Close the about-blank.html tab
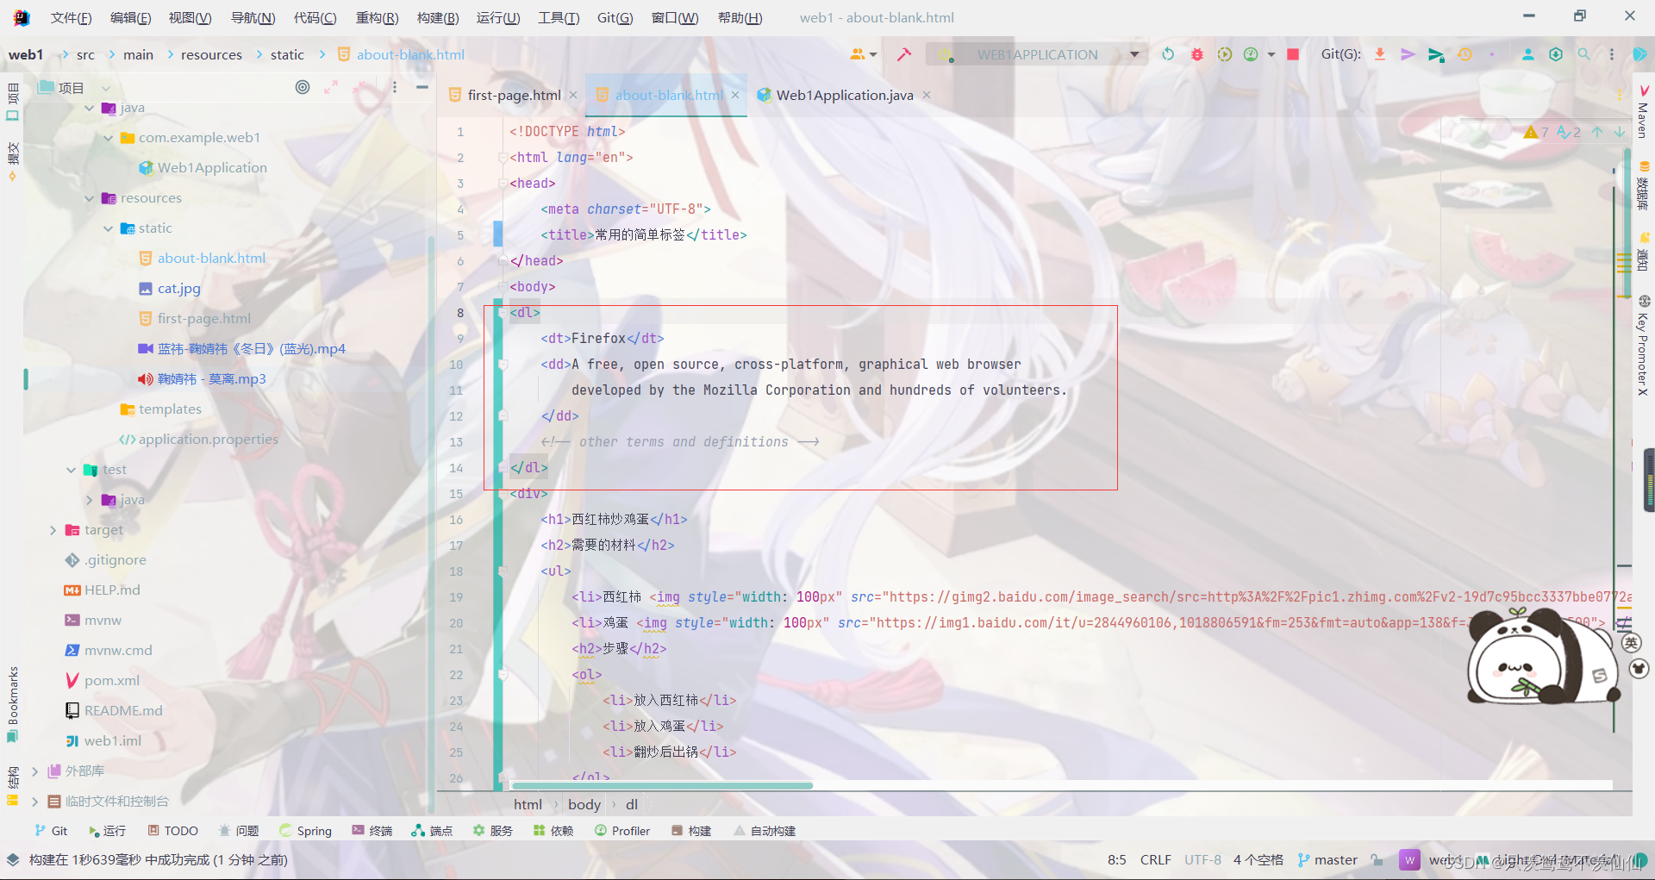This screenshot has width=1655, height=880. pos(735,95)
